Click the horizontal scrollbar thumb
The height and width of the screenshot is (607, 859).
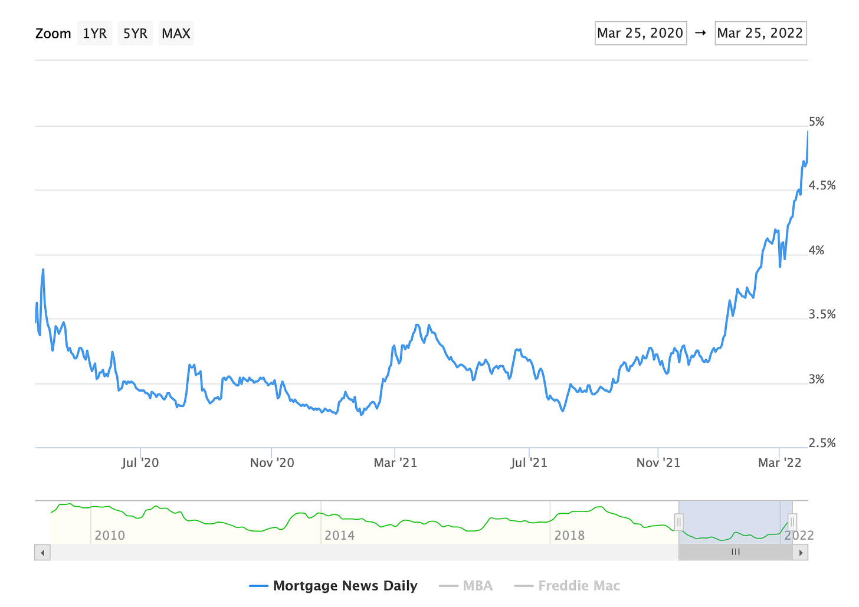point(736,553)
